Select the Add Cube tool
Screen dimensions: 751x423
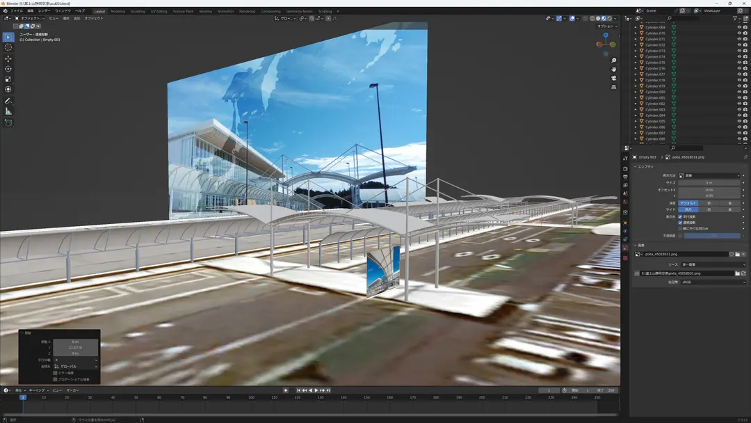coord(8,123)
